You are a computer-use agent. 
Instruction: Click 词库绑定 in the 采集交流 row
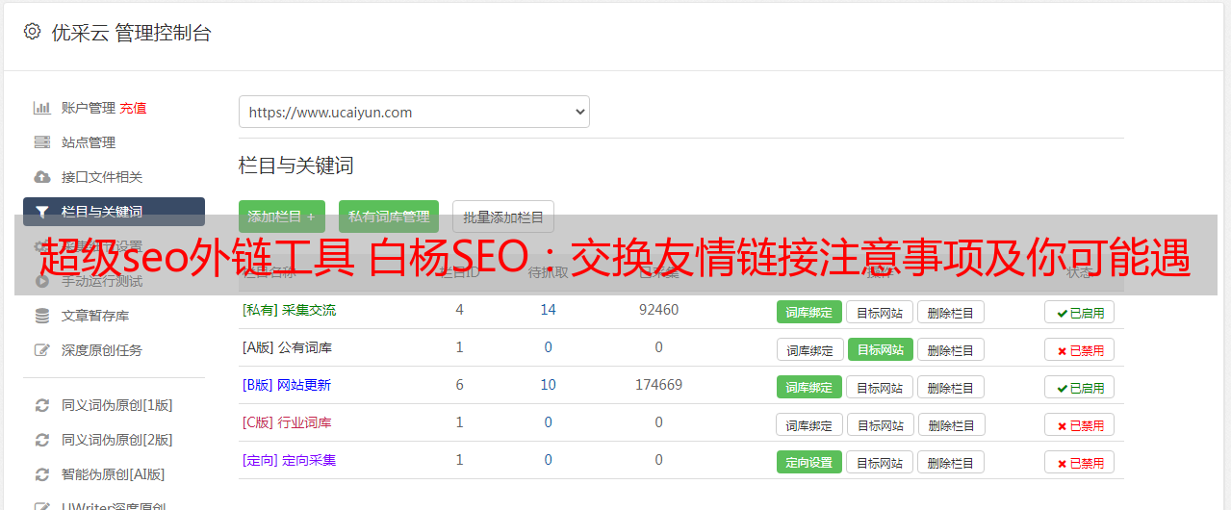(809, 312)
